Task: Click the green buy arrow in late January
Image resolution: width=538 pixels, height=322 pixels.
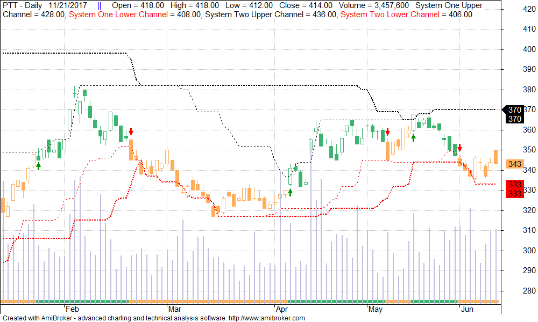Action: pyautogui.click(x=38, y=166)
